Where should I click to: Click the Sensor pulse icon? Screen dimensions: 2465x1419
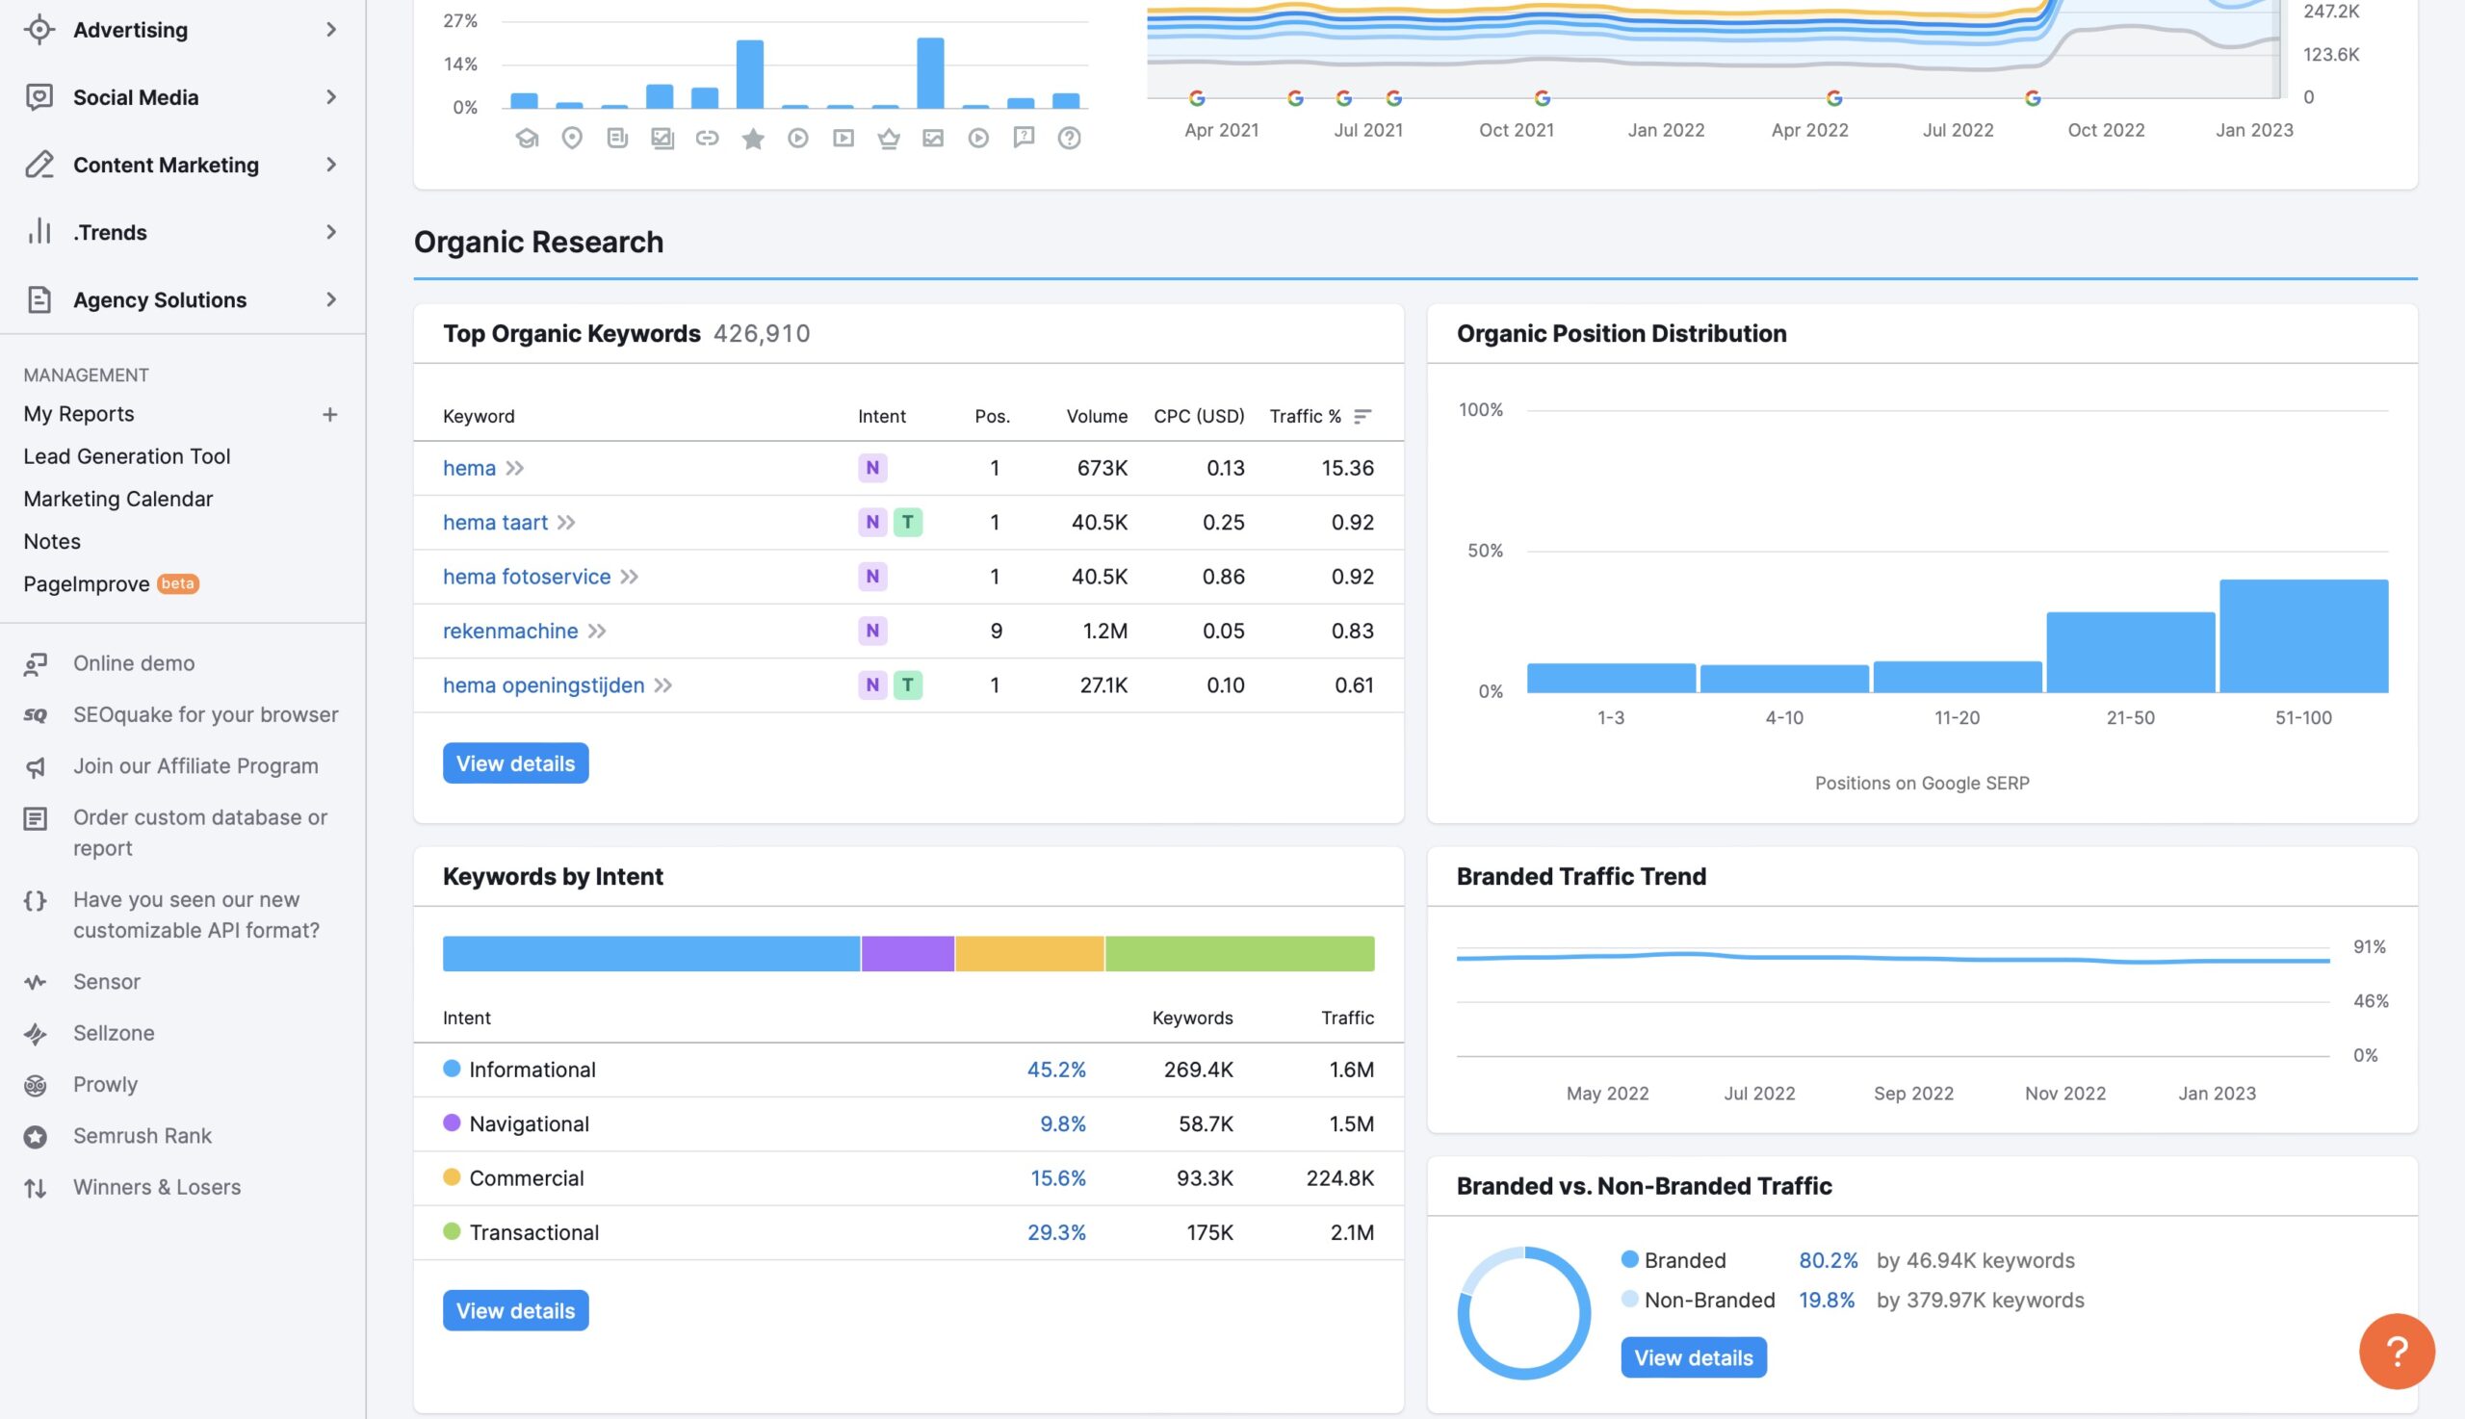pyautogui.click(x=35, y=982)
